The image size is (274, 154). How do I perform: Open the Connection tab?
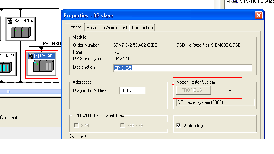(142, 28)
